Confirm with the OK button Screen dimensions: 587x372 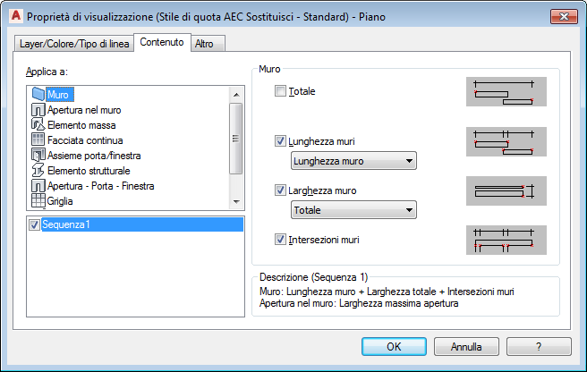click(x=394, y=347)
